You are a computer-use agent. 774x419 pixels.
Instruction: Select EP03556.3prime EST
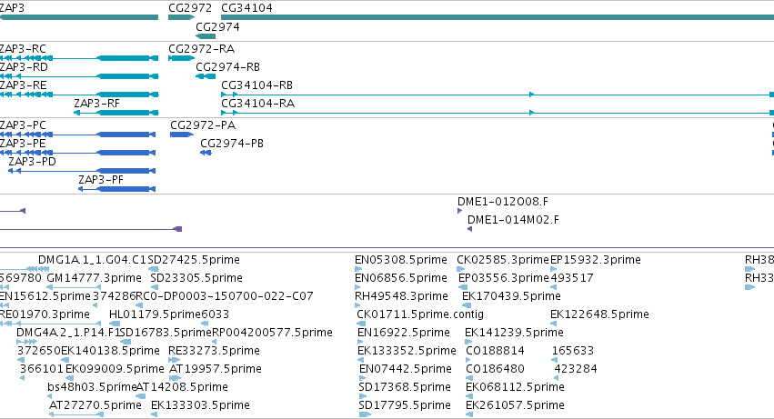click(463, 287)
